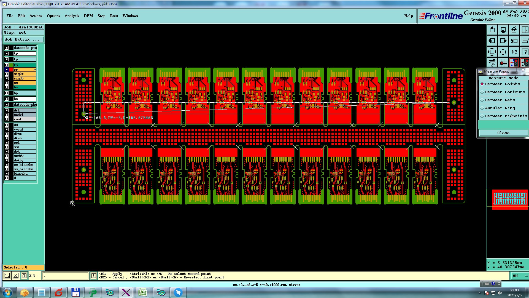Click the panel overview thumbnail
This screenshot has width=529, height=298.
click(510, 199)
